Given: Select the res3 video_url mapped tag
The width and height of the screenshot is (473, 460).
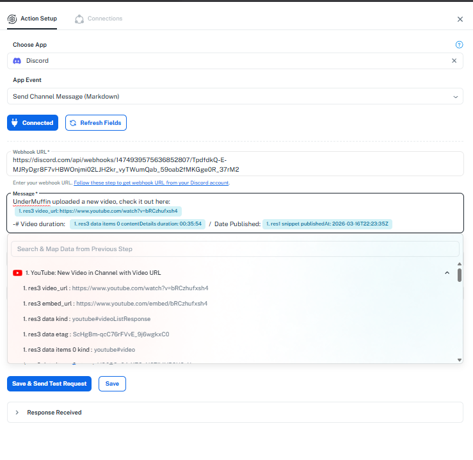Looking at the screenshot, I should [98, 211].
